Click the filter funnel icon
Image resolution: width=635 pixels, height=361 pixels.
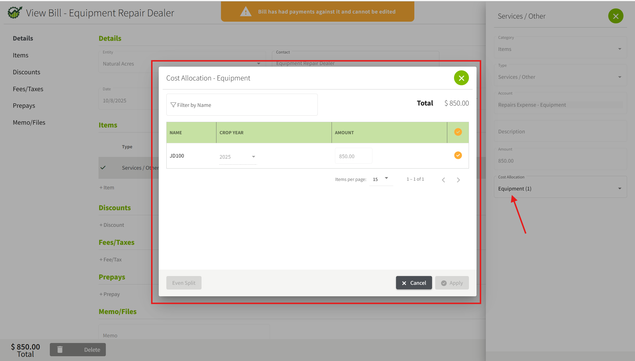coord(173,105)
